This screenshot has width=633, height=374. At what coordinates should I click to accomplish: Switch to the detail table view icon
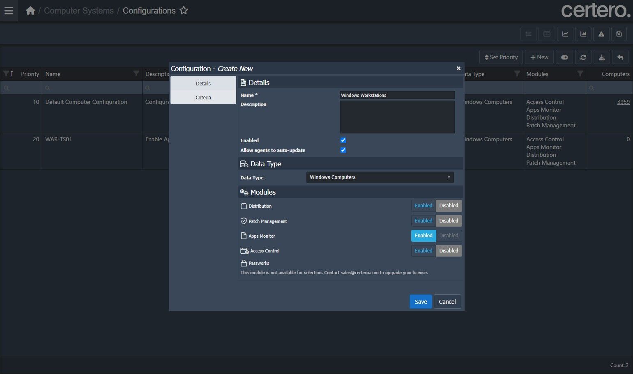pos(547,34)
